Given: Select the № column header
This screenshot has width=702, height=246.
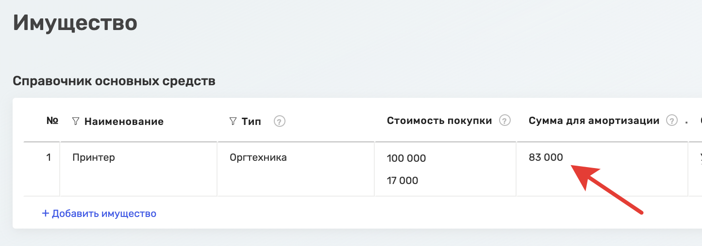Looking at the screenshot, I should point(52,121).
